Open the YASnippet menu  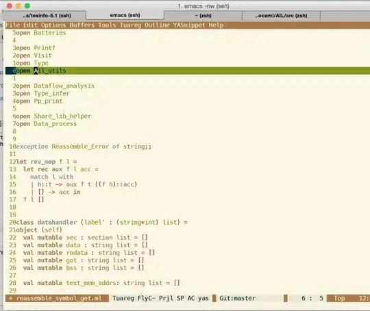(x=189, y=25)
